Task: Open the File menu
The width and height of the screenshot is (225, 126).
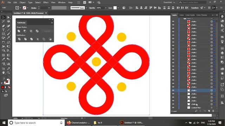Action: (9, 2)
